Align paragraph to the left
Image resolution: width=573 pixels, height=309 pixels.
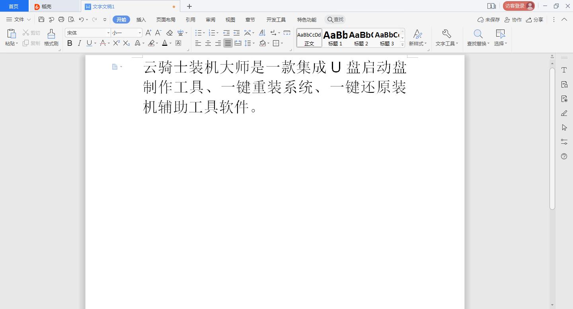198,43
